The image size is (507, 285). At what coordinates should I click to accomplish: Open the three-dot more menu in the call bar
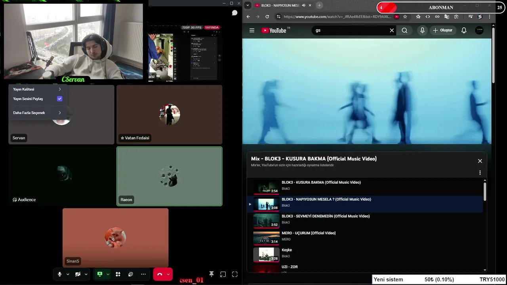point(143,274)
